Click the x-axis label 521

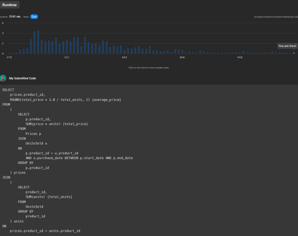pos(67,58)
